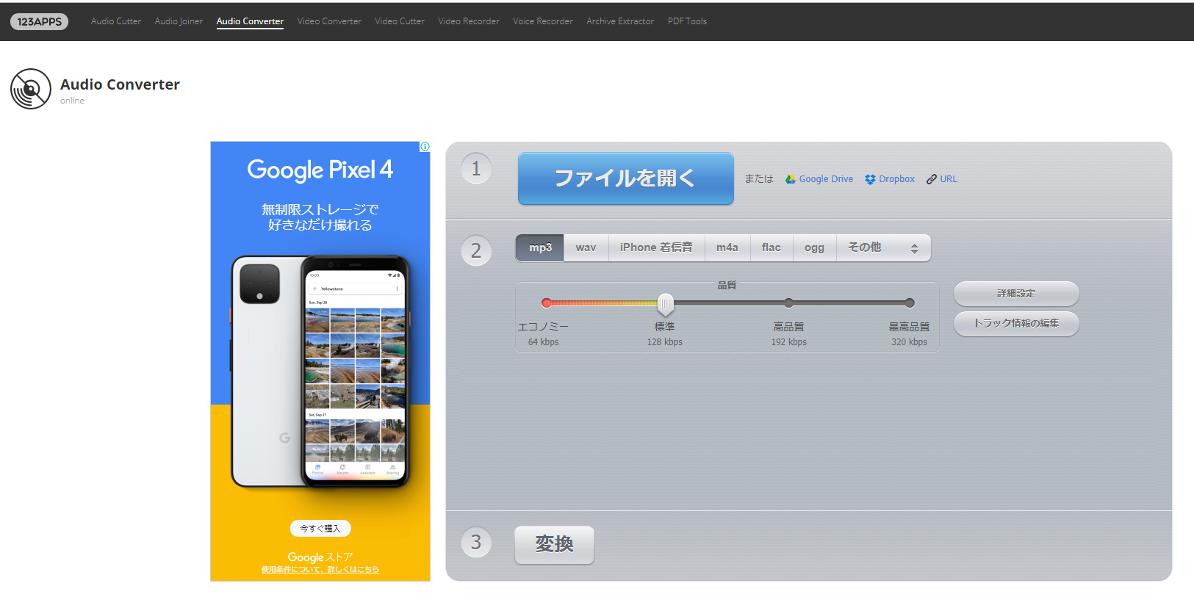Select m4a output format
Image resolution: width=1194 pixels, height=597 pixels.
[x=727, y=248]
